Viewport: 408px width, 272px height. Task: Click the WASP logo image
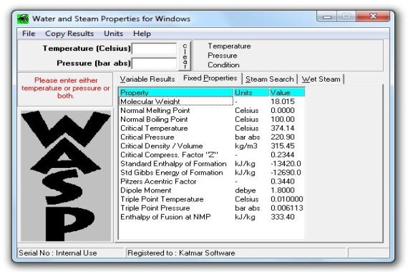65,176
